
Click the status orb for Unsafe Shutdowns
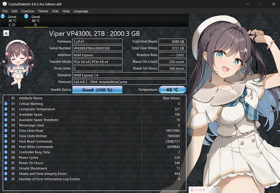point(6,168)
